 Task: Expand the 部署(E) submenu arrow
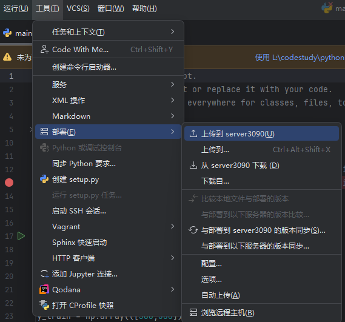tap(173, 132)
